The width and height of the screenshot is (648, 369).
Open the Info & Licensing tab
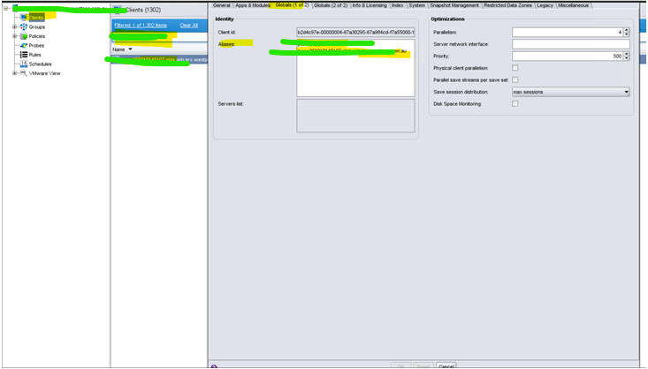[370, 5]
